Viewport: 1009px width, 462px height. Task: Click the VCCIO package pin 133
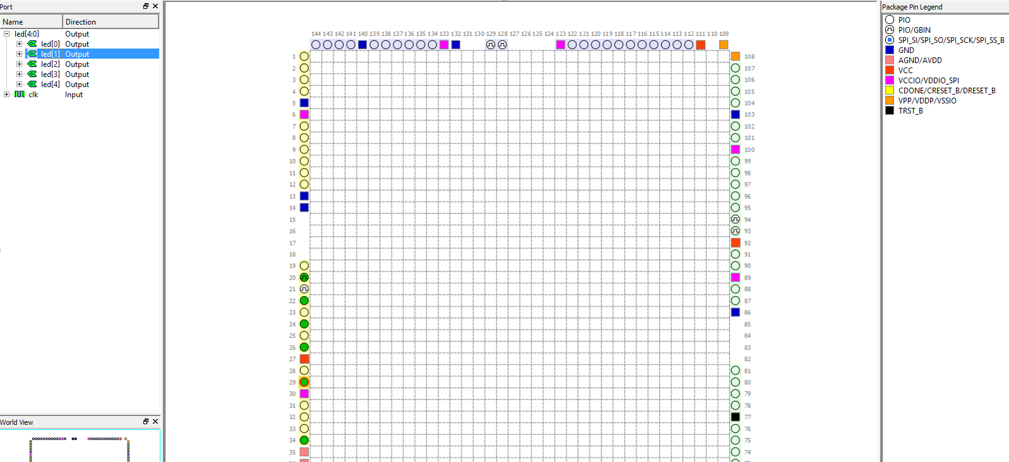click(444, 45)
